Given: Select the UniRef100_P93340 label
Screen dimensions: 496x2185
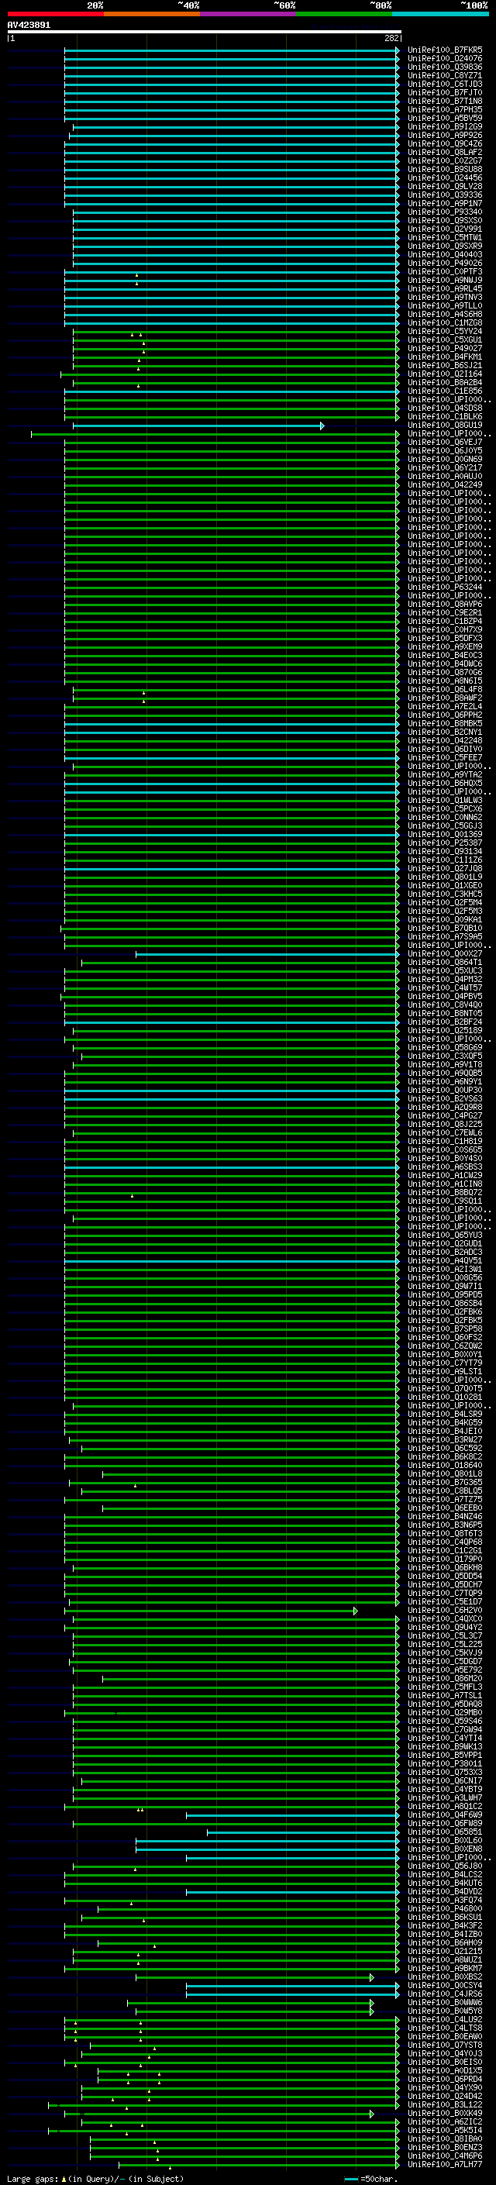Looking at the screenshot, I should click(445, 212).
